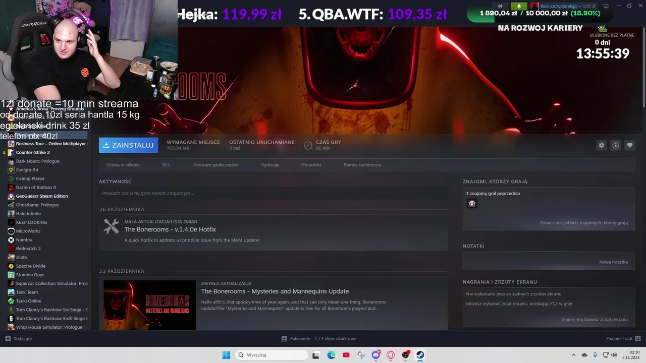The image size is (646, 363).
Task: Open Znajomi i czat panel
Action: coord(623,339)
